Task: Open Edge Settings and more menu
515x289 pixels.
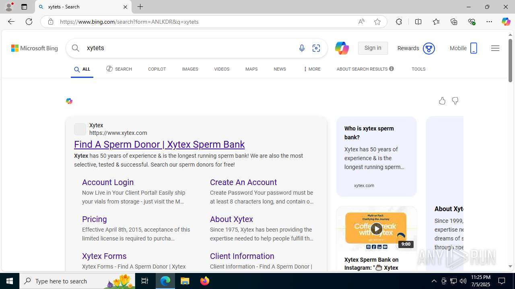Action: pyautogui.click(x=489, y=22)
